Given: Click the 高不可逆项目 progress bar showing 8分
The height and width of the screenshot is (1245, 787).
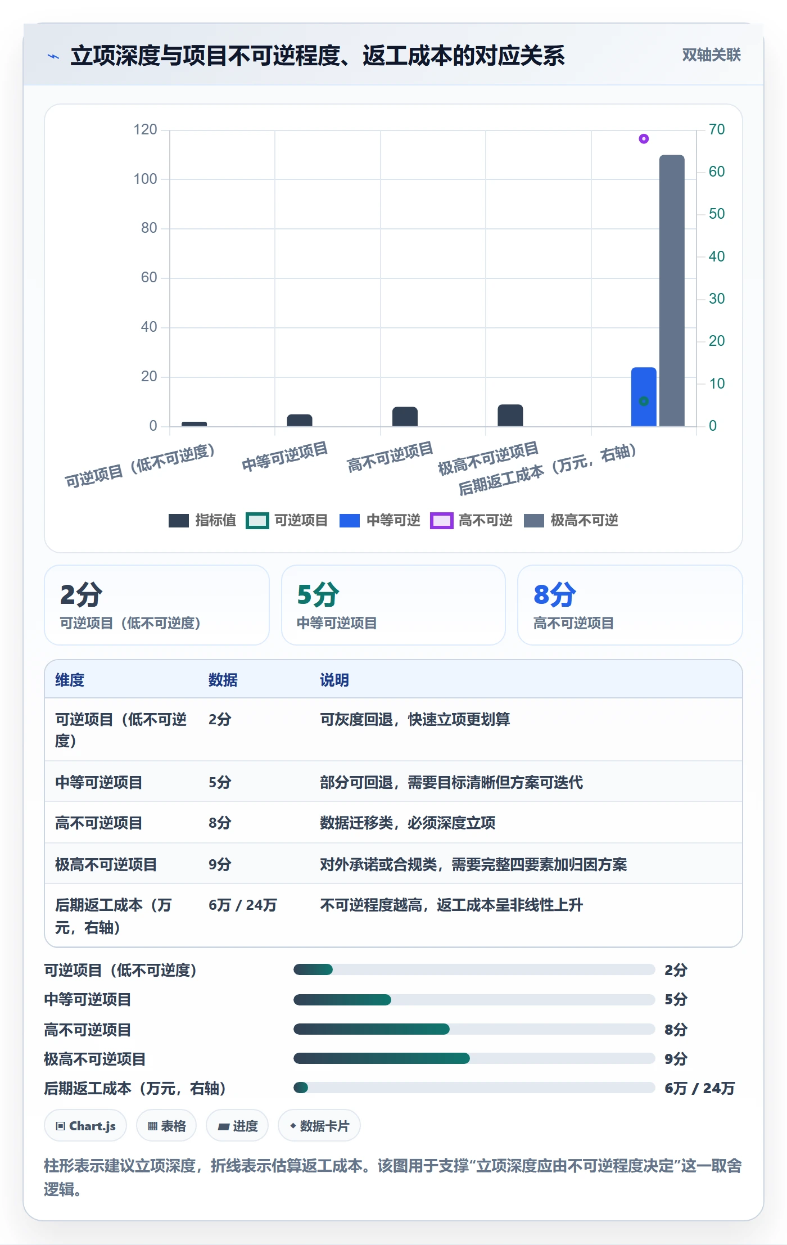Looking at the screenshot, I should pyautogui.click(x=474, y=1029).
